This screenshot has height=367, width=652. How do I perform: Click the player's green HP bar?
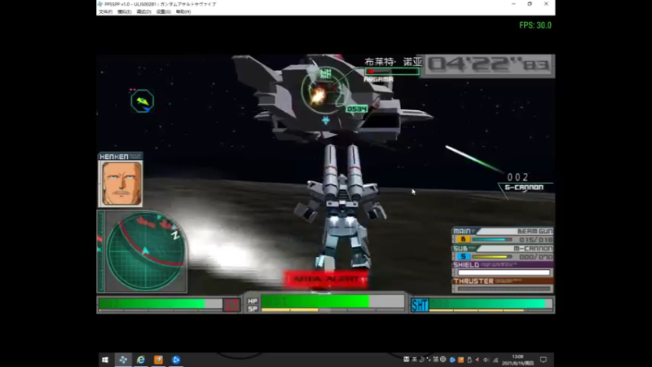(315, 301)
